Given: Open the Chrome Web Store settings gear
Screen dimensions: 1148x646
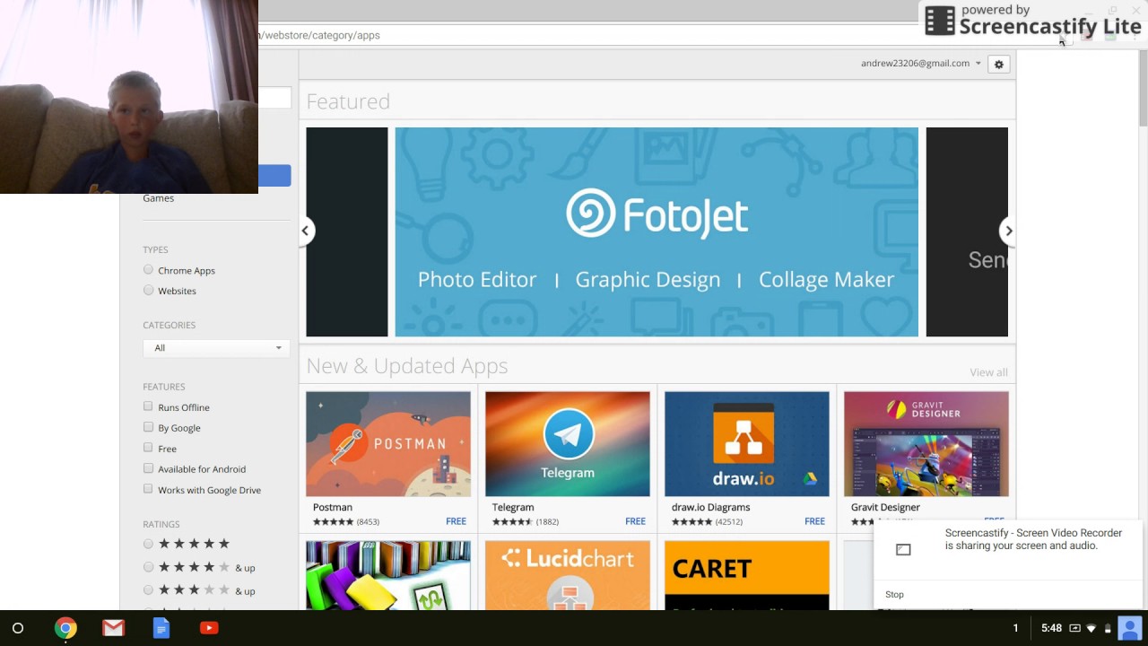Looking at the screenshot, I should (998, 64).
